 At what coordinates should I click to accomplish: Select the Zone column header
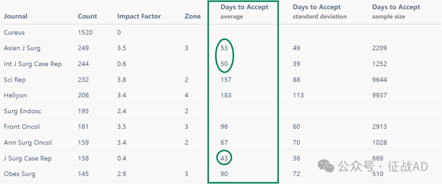[x=192, y=16]
